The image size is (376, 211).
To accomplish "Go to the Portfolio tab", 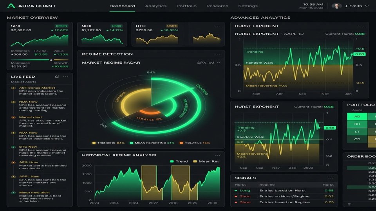I will coord(186,6).
